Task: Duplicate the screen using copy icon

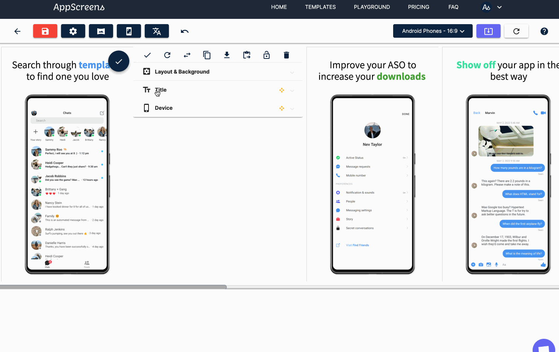Action: click(207, 55)
